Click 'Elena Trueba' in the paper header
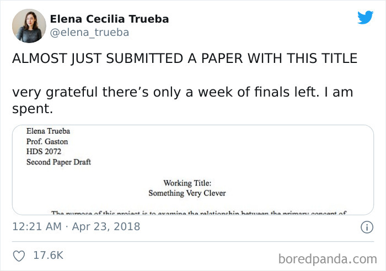 click(x=48, y=131)
